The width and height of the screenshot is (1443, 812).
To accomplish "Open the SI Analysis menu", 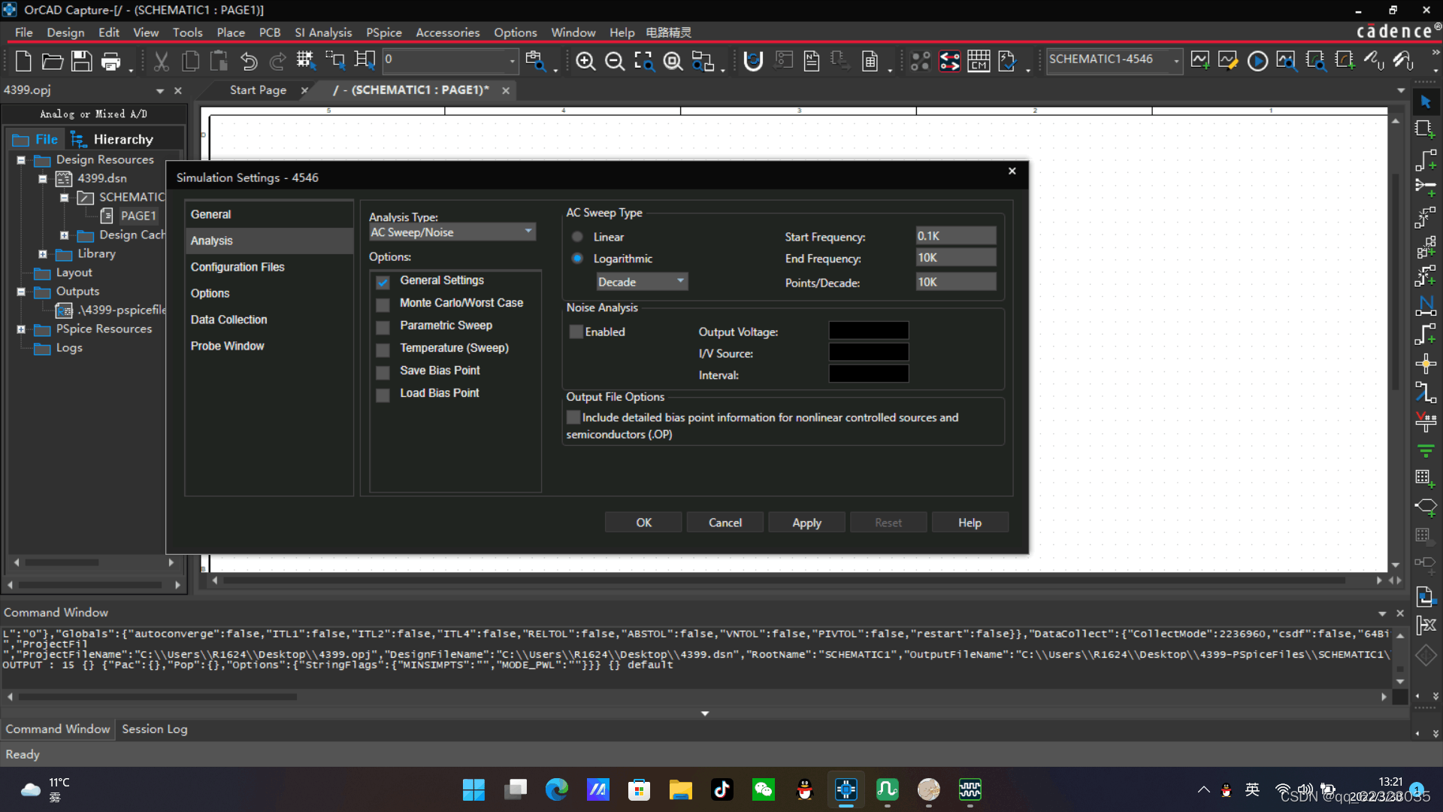I will [x=323, y=32].
